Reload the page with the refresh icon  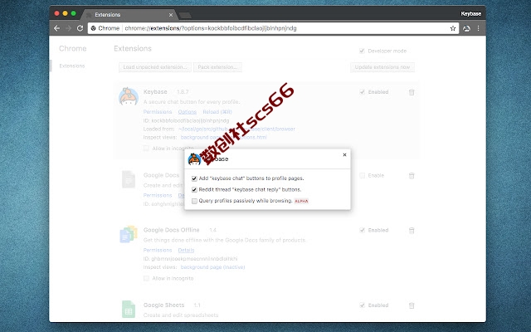(x=80, y=28)
